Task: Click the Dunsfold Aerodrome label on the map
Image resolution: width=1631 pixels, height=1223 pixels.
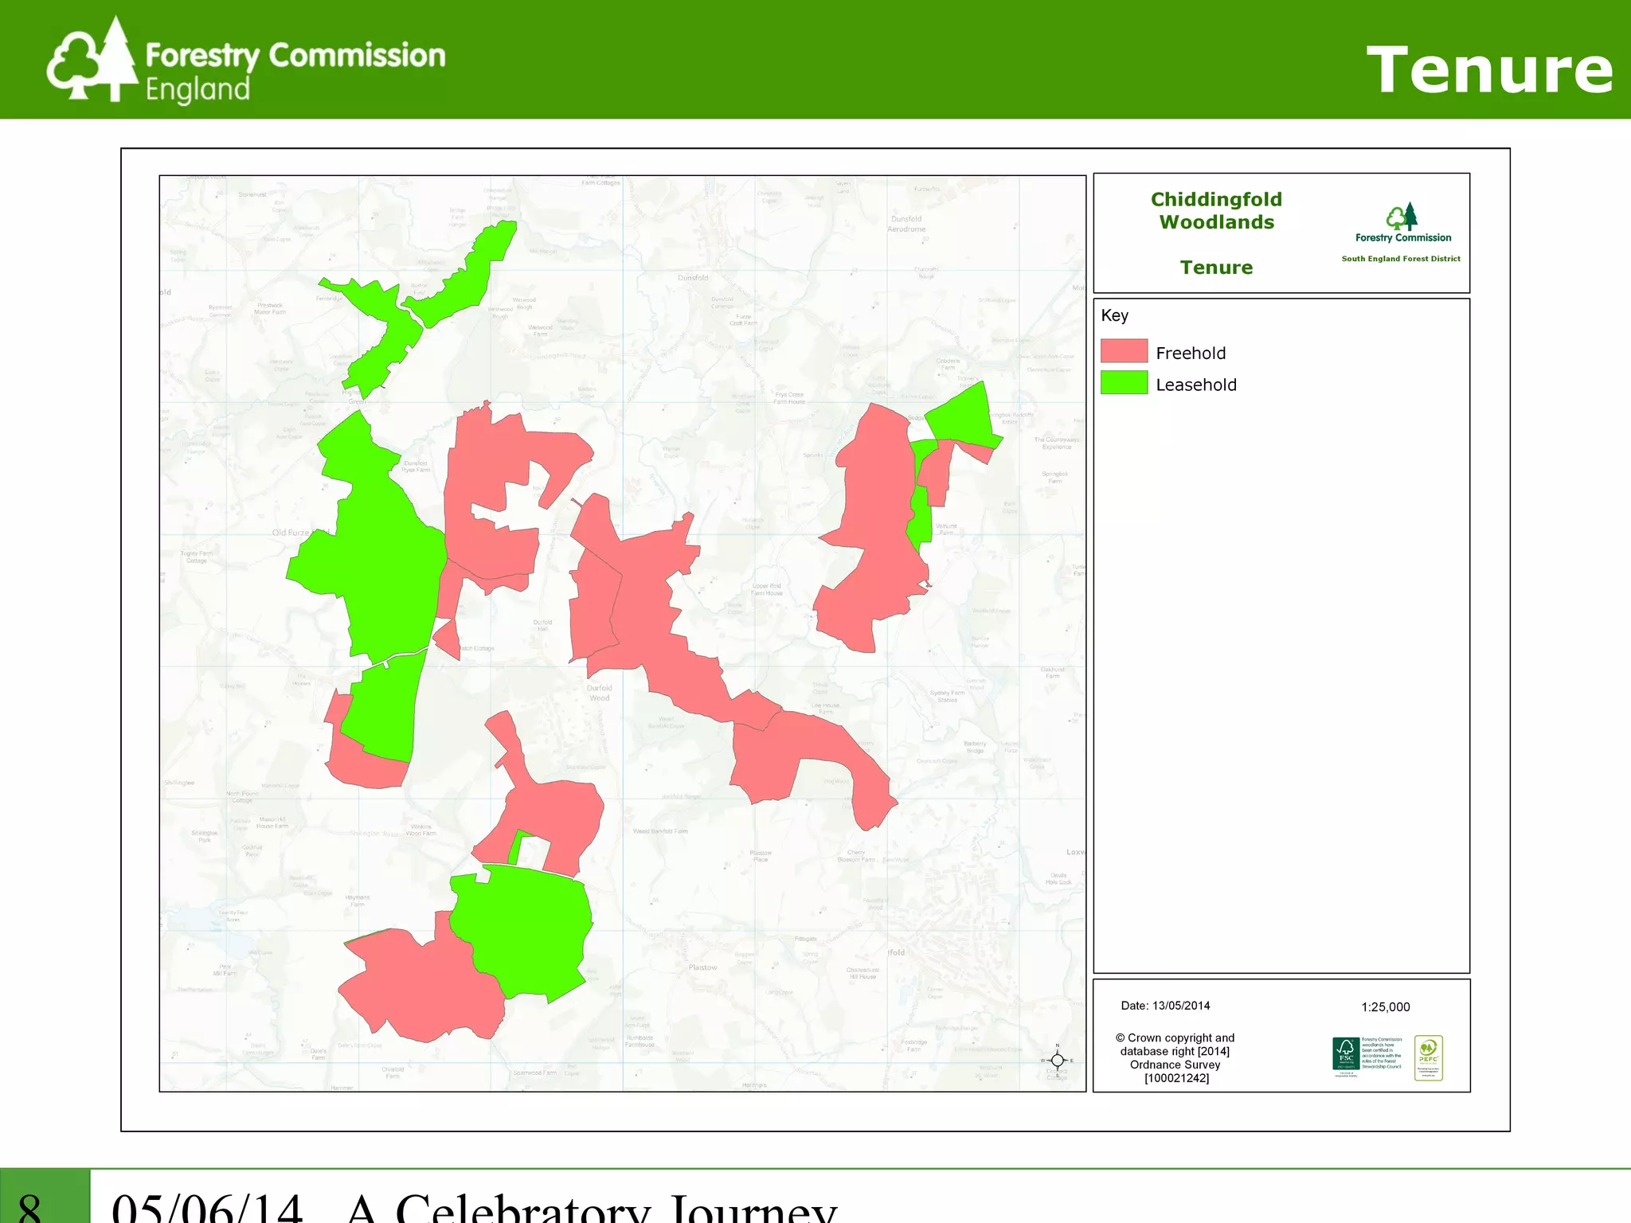Action: [906, 224]
